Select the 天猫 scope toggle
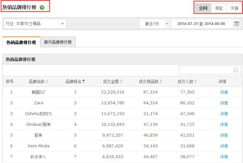 tap(234, 8)
